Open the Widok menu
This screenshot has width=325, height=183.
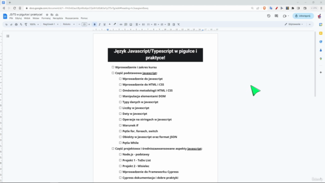pos(27,18)
